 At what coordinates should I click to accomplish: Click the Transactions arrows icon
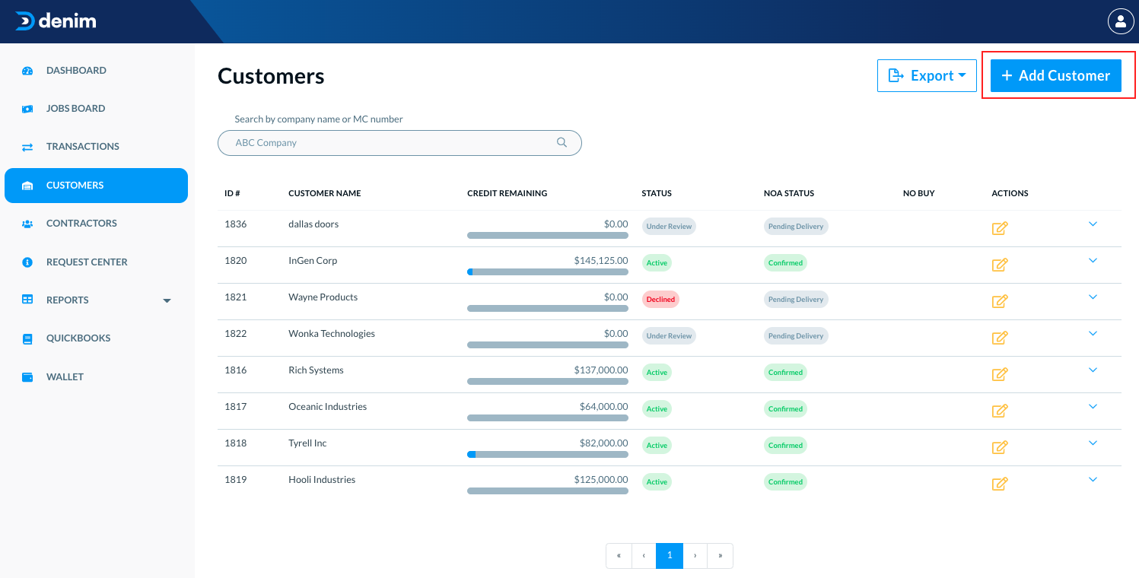click(27, 147)
